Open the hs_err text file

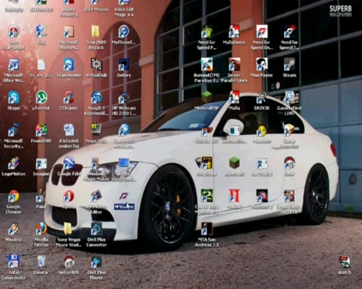click(41, 64)
